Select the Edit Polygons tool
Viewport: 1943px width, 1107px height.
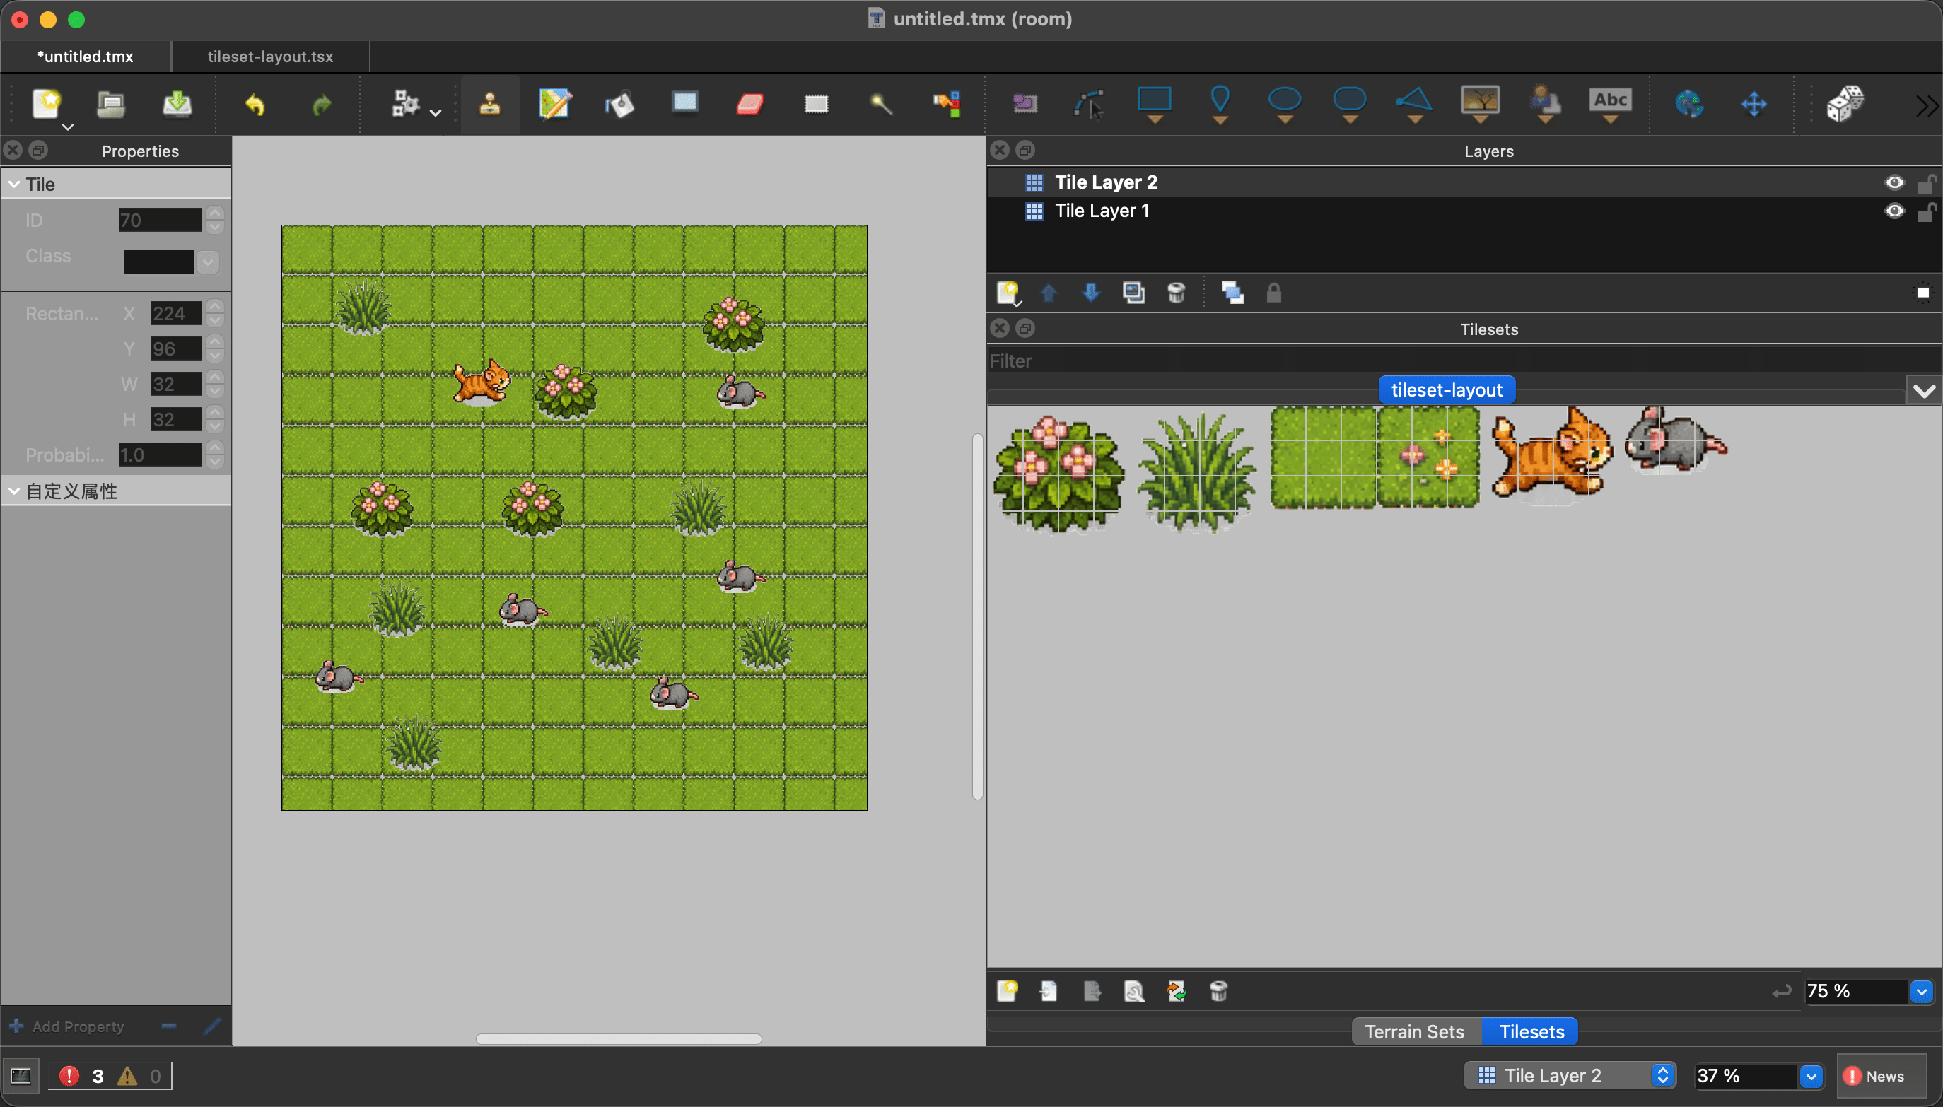coord(1089,104)
